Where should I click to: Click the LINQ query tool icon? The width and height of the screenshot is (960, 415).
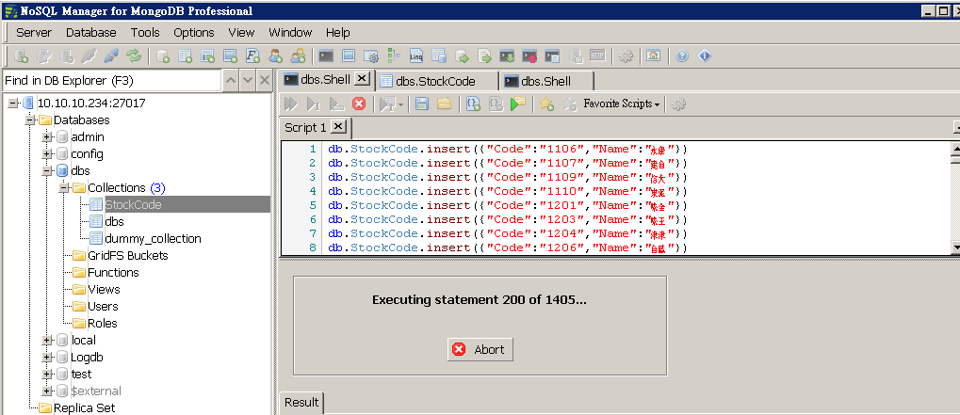pos(416,56)
